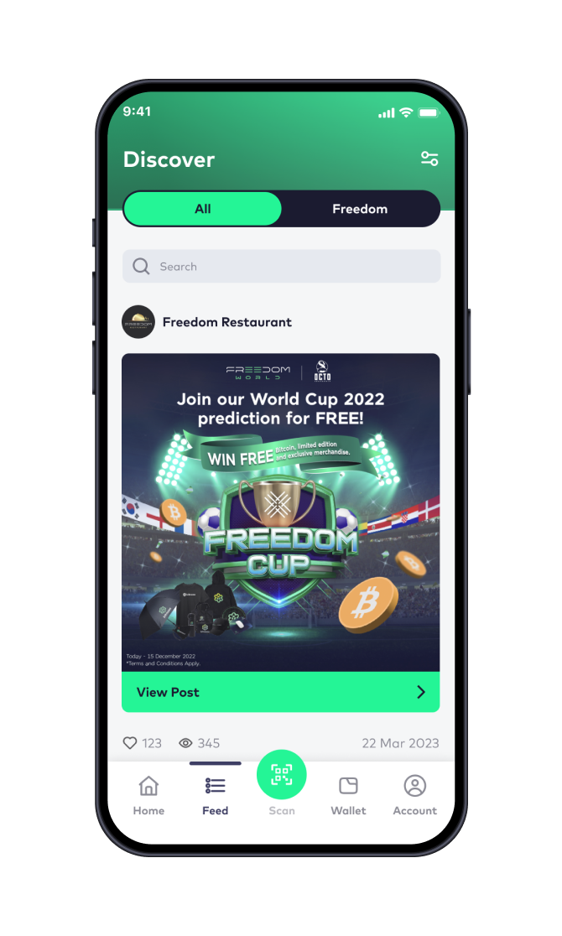Check the battery icon in status bar

coord(429,112)
